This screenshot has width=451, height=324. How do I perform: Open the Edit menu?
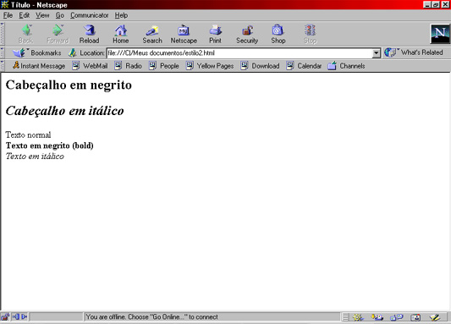point(25,15)
